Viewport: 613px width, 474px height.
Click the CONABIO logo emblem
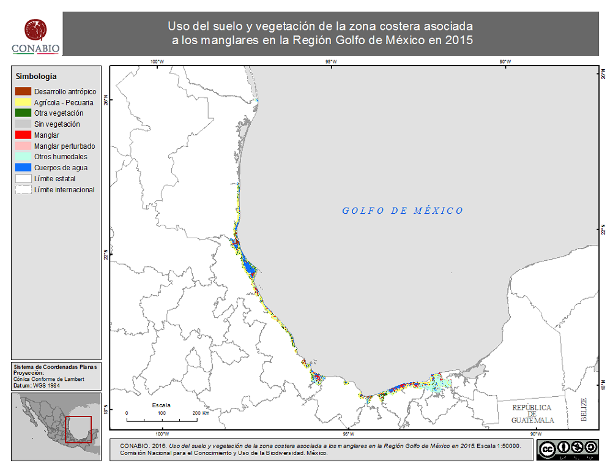pos(35,29)
